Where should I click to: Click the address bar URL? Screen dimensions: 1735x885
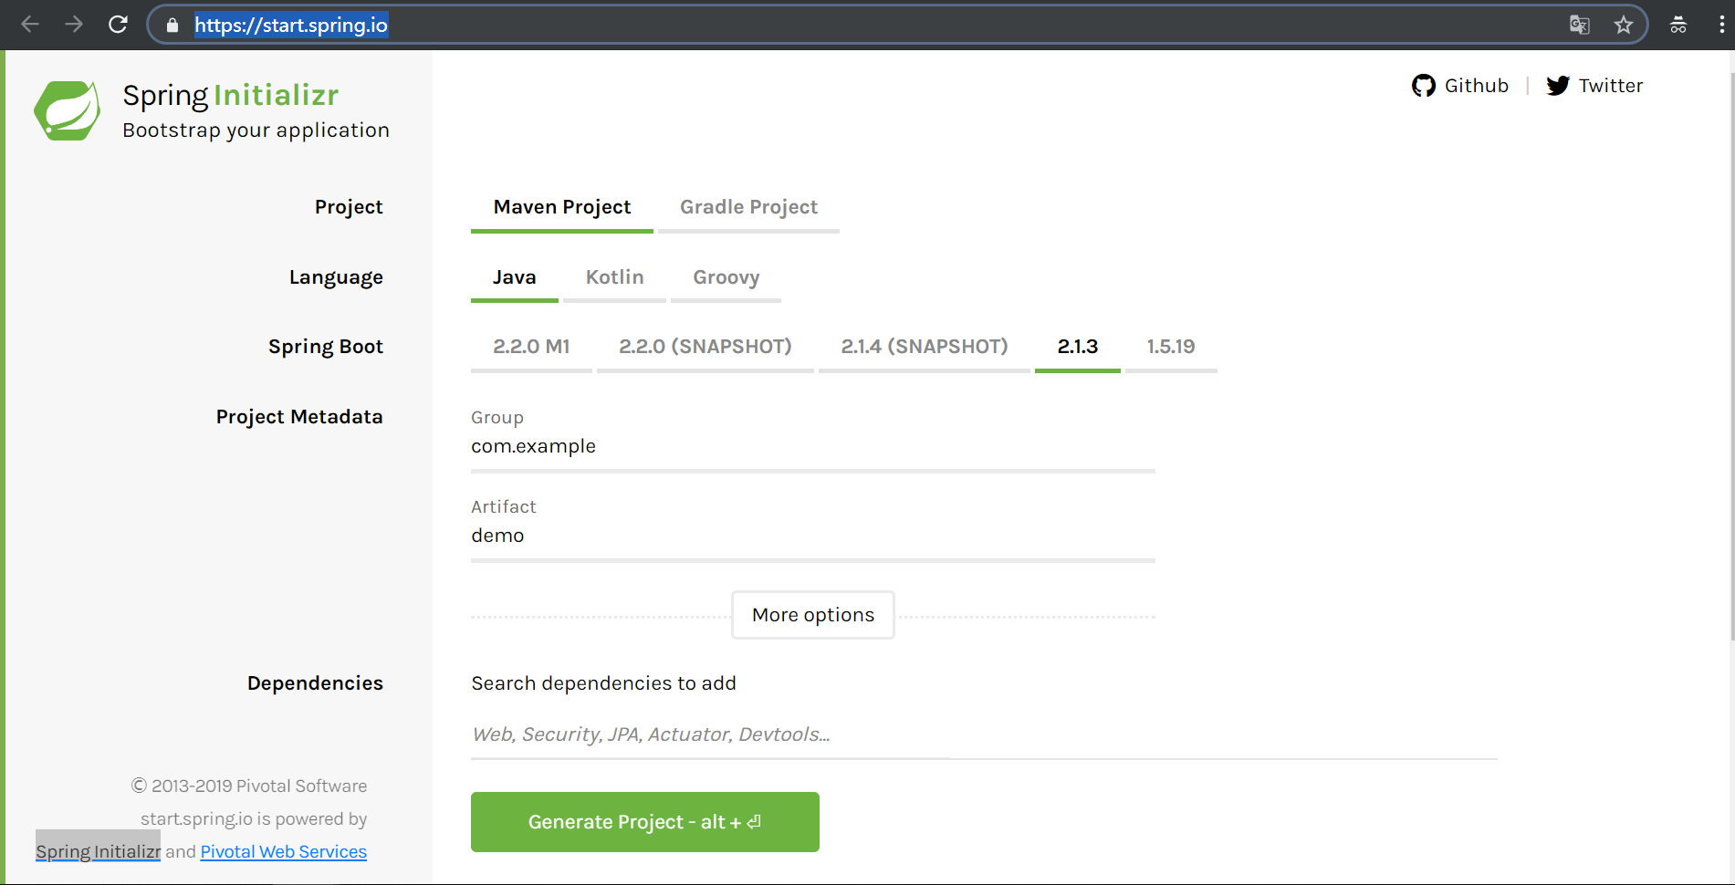tap(291, 25)
